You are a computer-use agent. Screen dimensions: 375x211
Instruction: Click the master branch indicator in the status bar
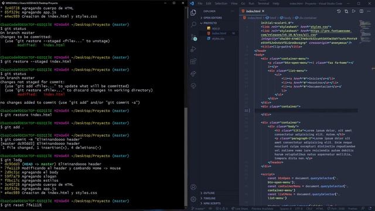198,209
